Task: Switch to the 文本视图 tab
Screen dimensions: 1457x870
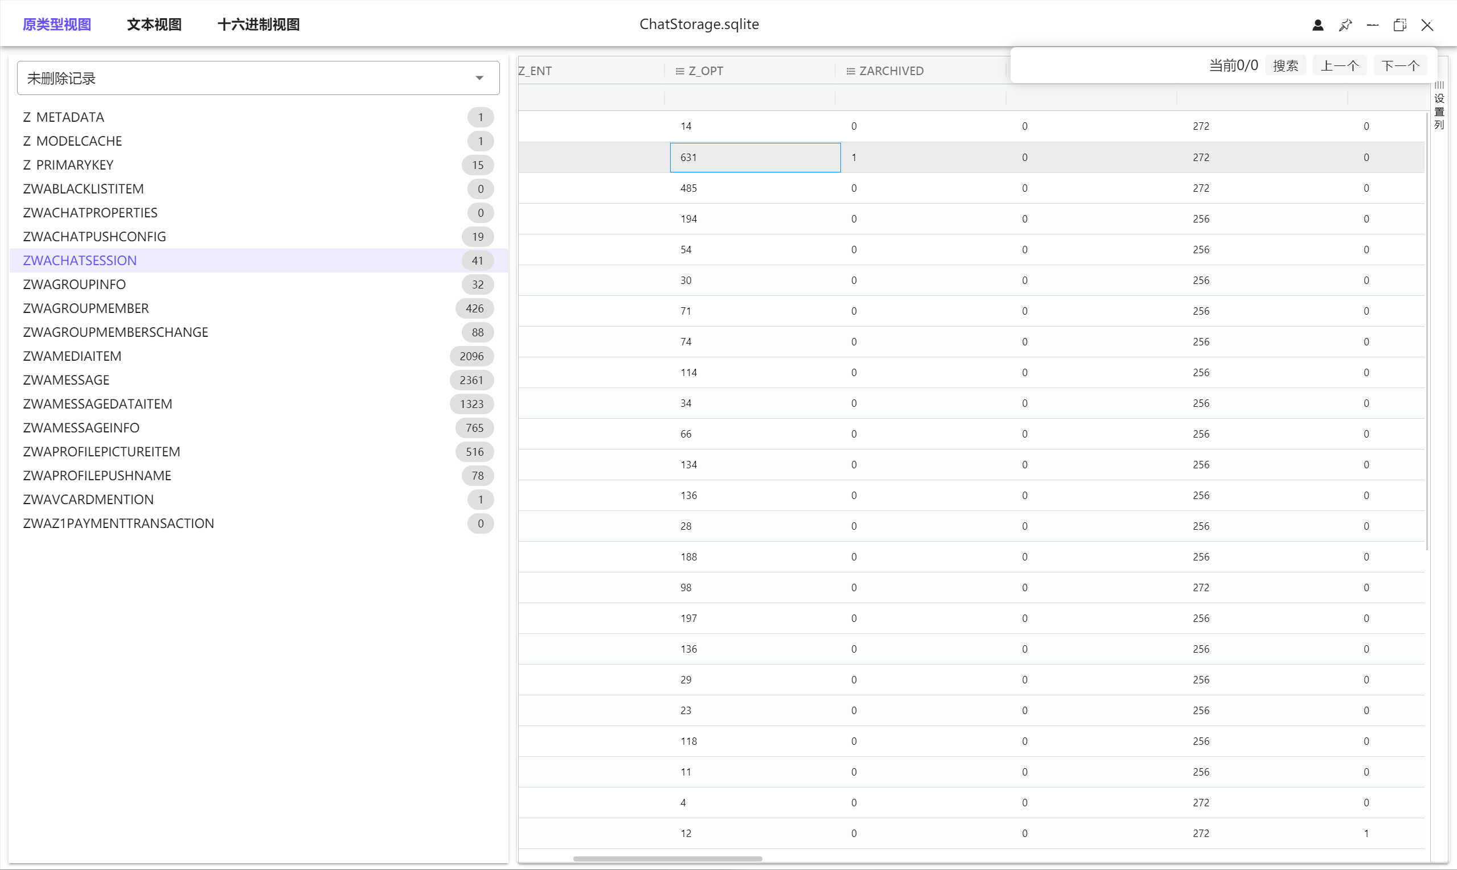Action: coord(154,24)
